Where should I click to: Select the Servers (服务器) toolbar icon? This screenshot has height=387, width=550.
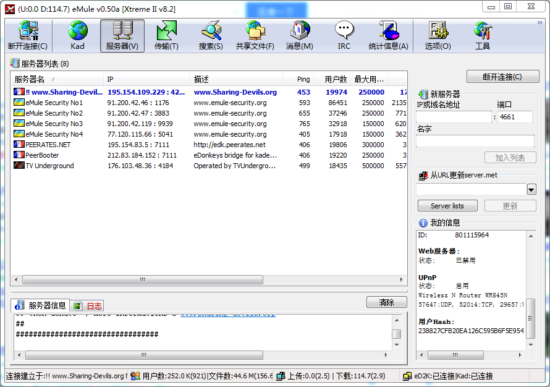click(122, 35)
